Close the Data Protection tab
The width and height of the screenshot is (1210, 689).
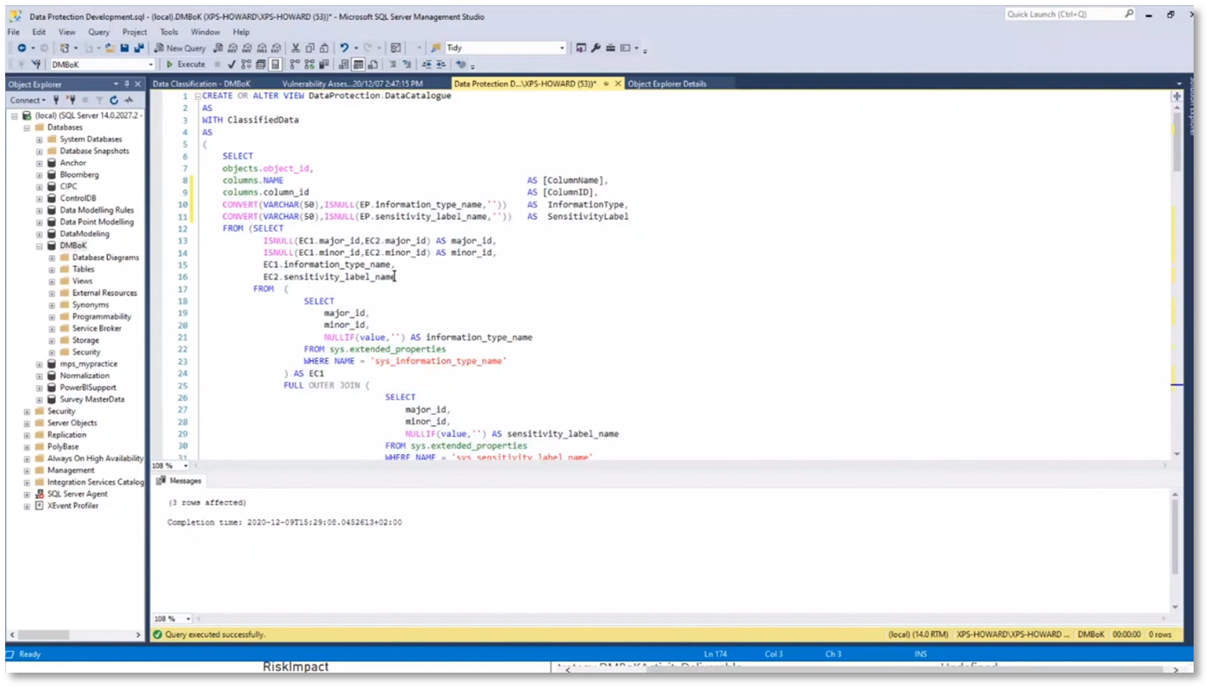click(x=618, y=84)
